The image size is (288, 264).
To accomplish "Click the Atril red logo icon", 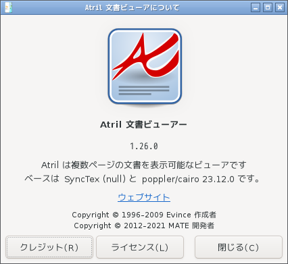I will (145, 66).
